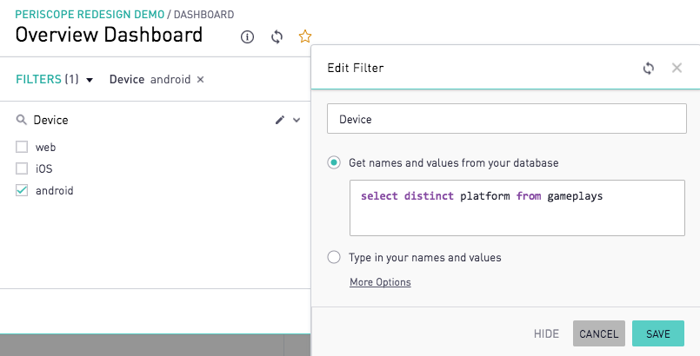Screen dimensions: 700x356
Task: Check the iOS checkbox
Action: tap(22, 168)
